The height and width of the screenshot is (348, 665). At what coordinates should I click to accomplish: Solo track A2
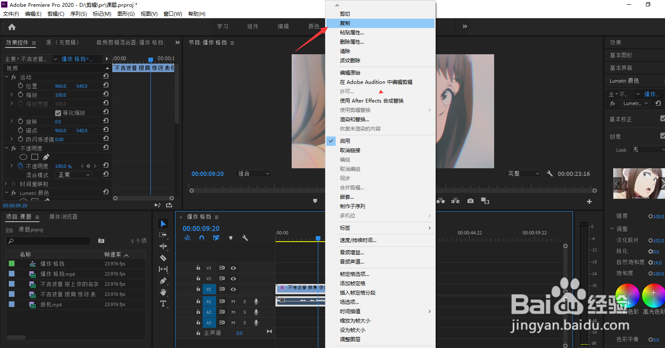[x=245, y=312]
